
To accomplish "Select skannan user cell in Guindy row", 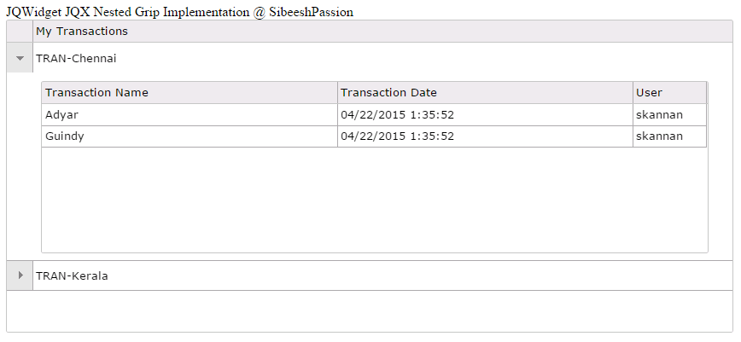I will point(659,136).
